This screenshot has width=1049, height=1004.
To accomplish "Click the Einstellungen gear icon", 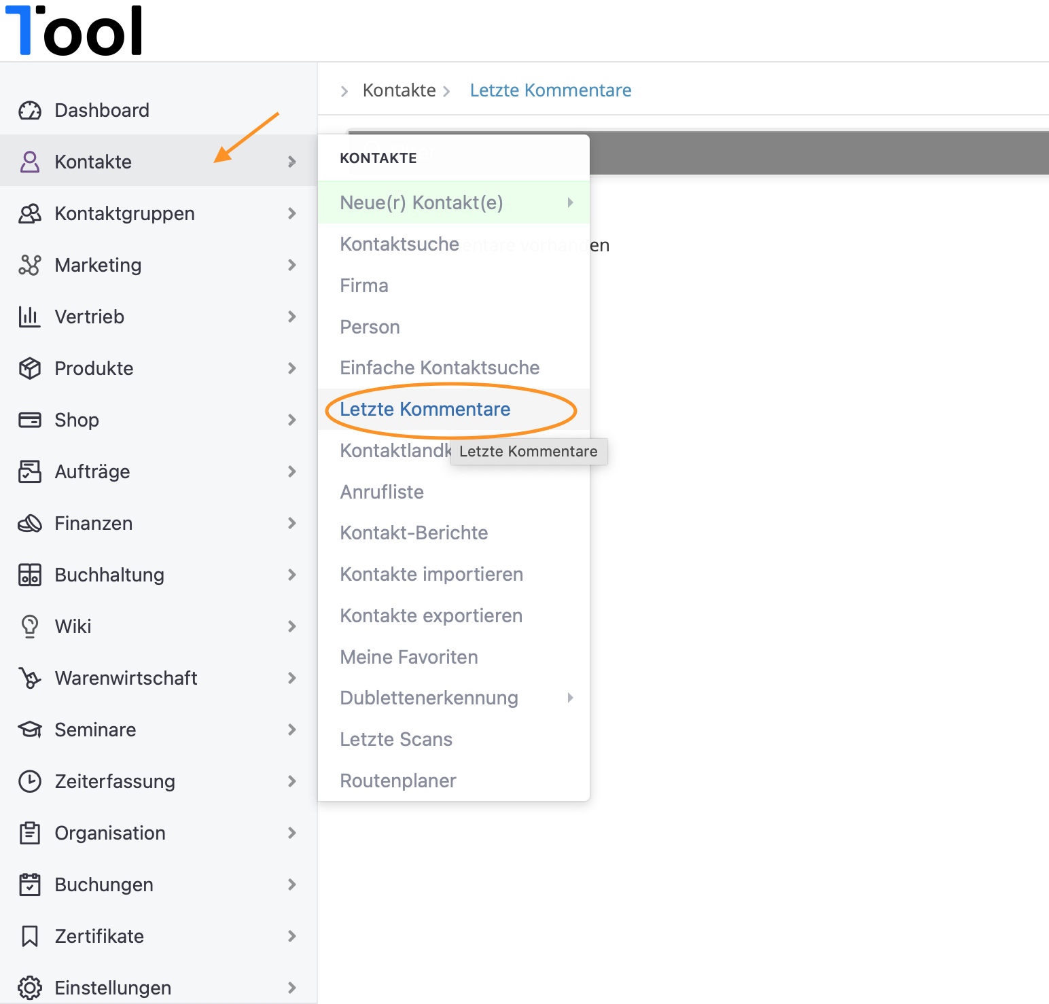I will point(30,988).
